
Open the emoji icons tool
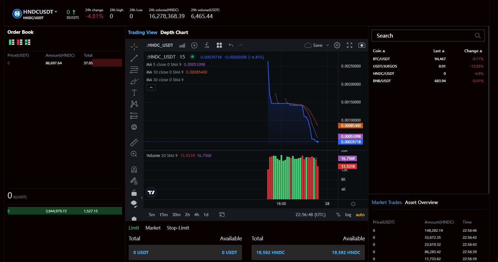click(x=134, y=127)
